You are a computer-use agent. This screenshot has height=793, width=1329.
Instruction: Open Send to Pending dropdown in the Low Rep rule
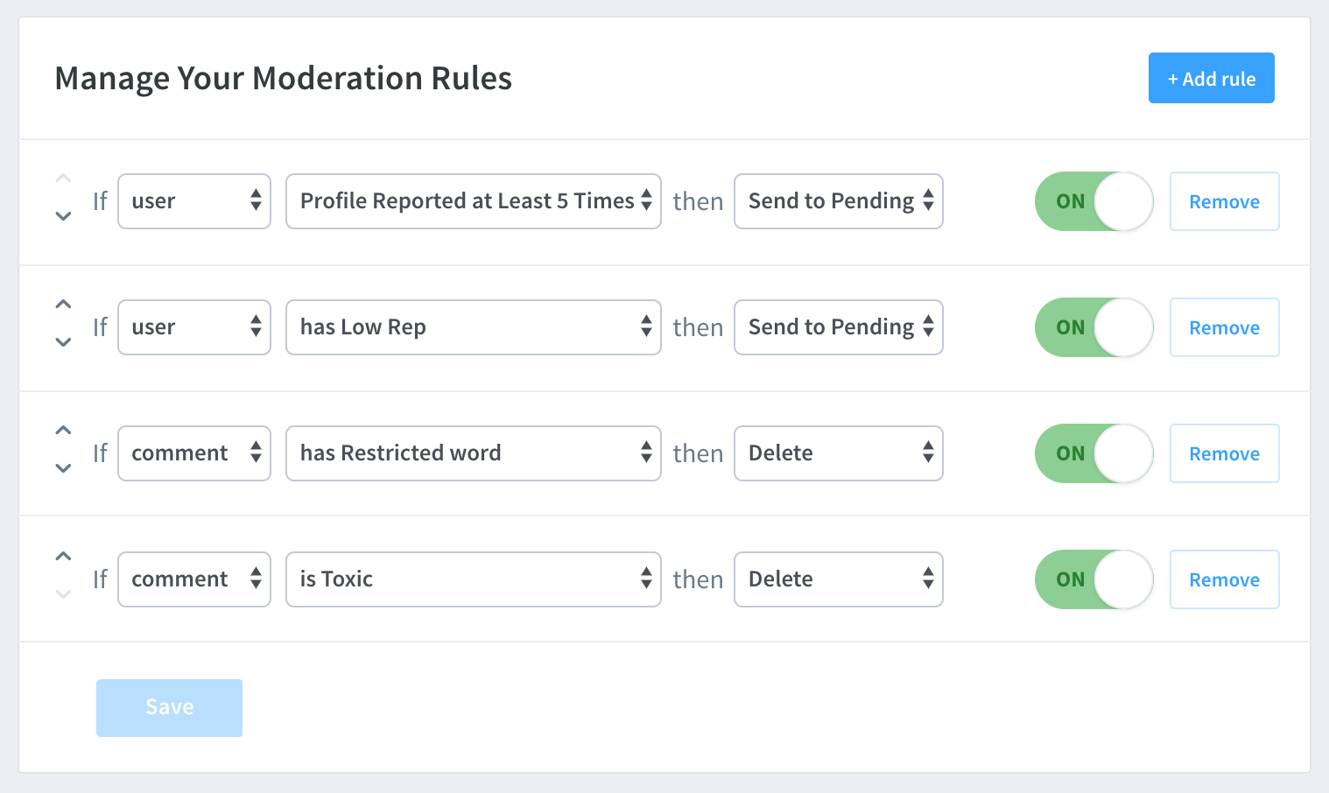point(838,327)
